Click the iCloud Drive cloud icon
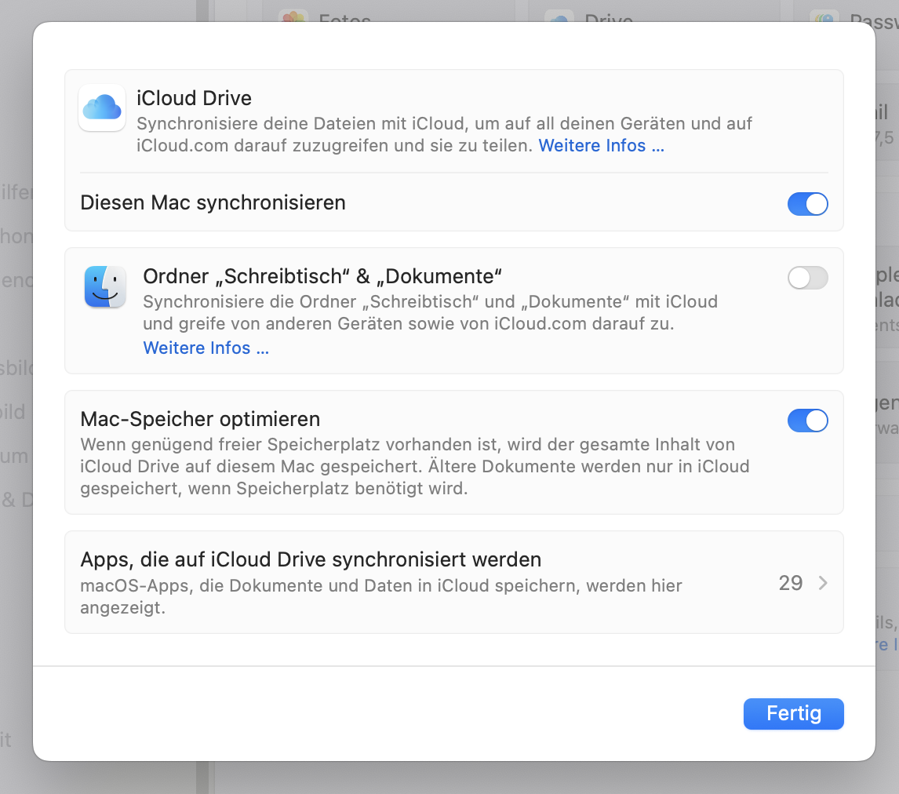This screenshot has width=899, height=794. (102, 107)
